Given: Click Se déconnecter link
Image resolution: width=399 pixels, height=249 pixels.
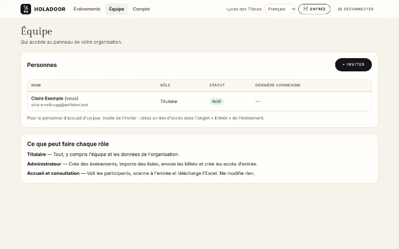Looking at the screenshot, I should point(355,9).
